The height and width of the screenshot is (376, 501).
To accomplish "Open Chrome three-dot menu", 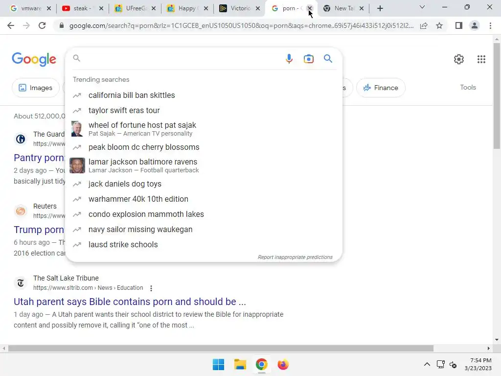I will coord(490,25).
